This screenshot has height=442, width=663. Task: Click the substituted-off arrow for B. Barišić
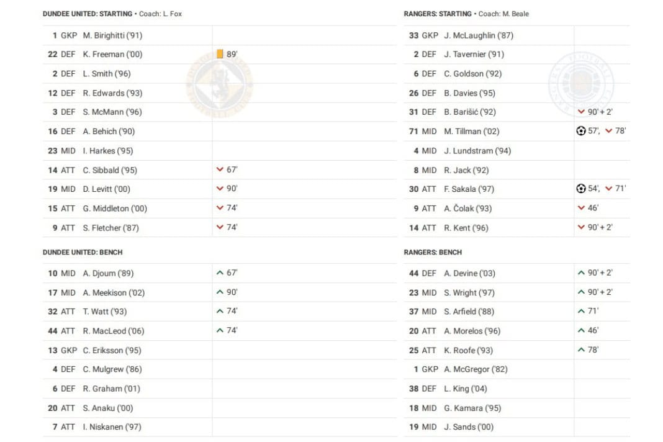pyautogui.click(x=581, y=112)
